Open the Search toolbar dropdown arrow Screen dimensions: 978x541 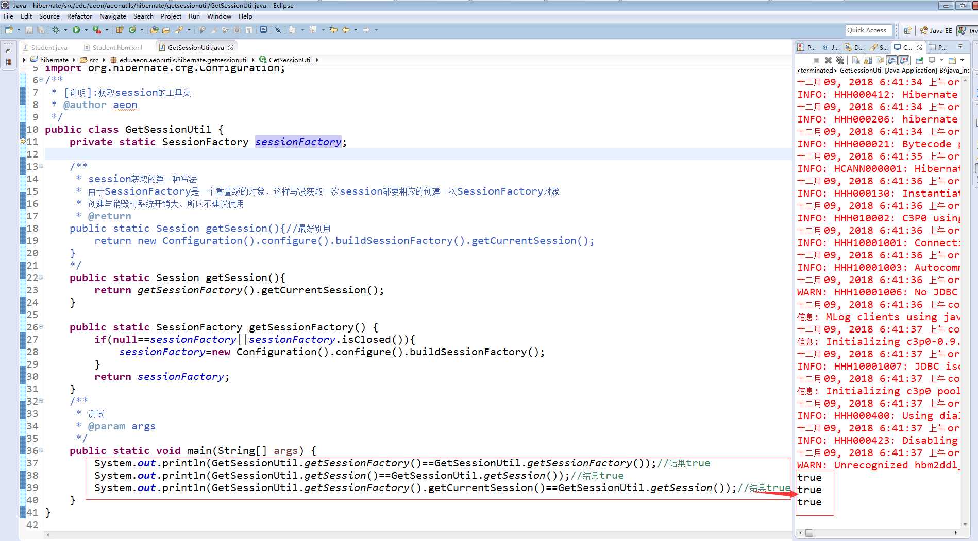point(189,30)
